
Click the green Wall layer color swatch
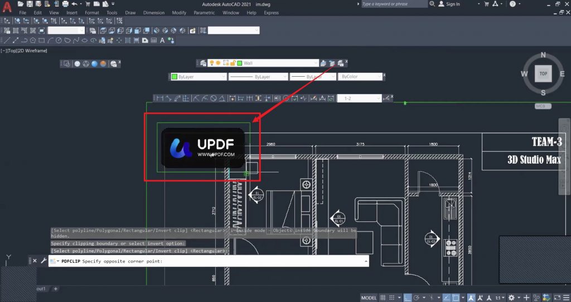tap(240, 63)
